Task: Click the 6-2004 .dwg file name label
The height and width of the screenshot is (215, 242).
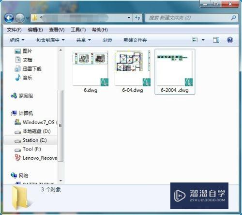Action: click(x=175, y=90)
